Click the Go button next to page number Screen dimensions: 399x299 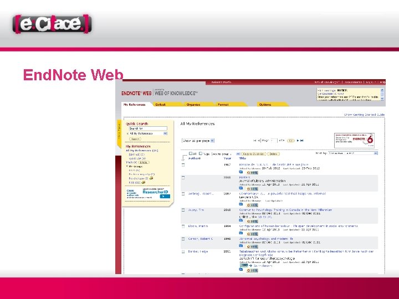tap(290, 141)
